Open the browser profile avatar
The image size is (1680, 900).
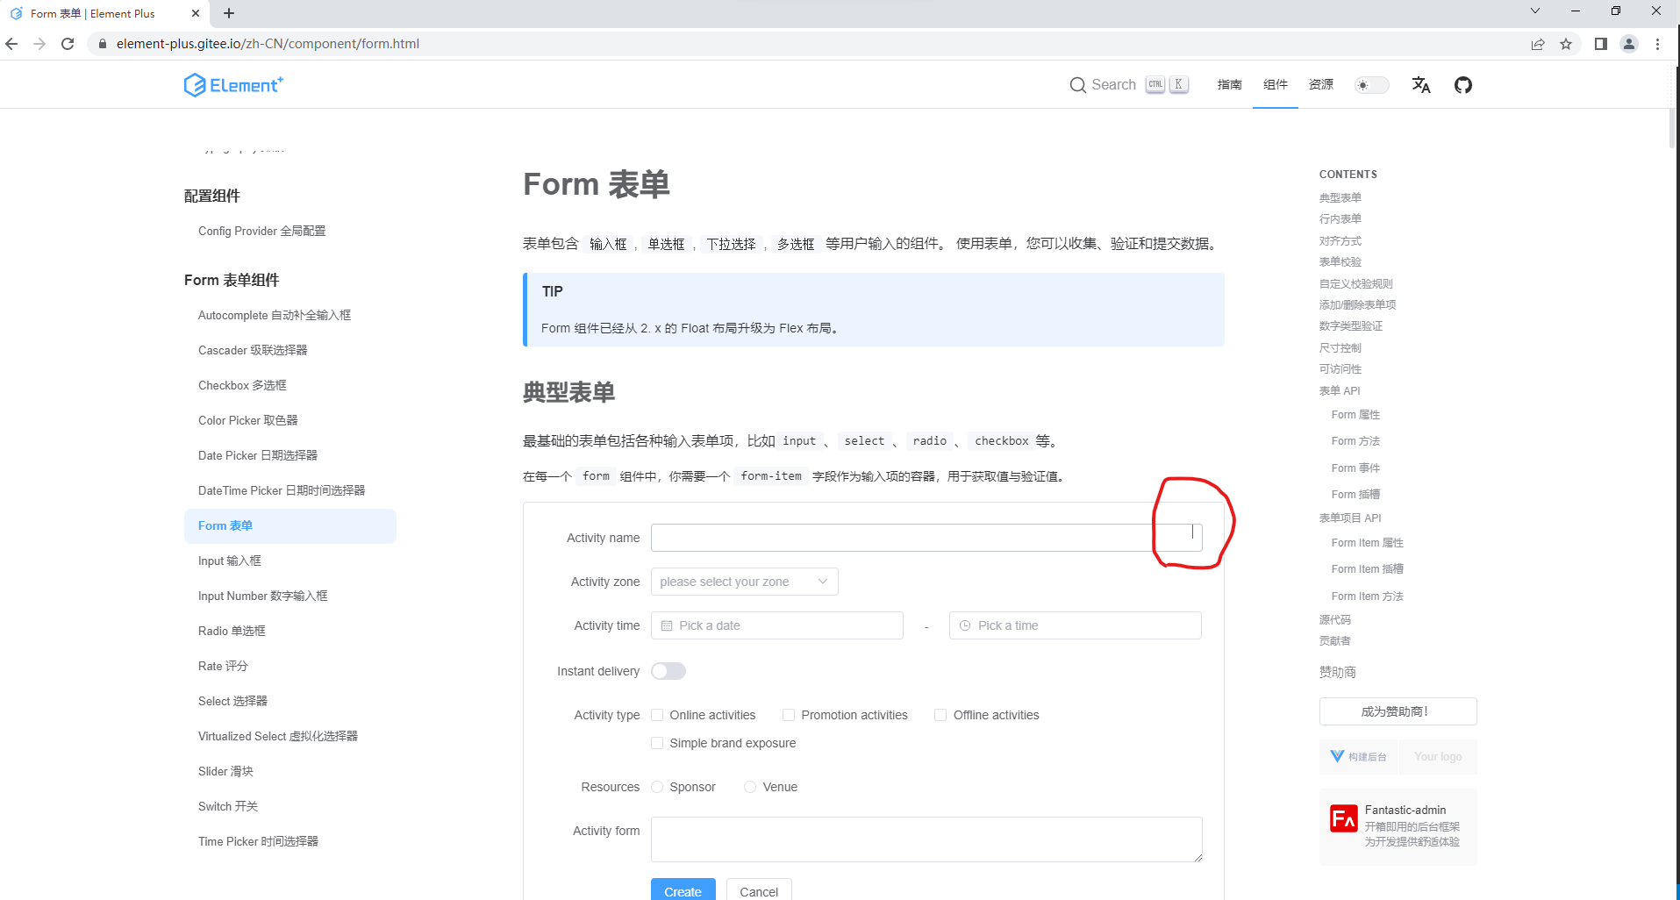(x=1629, y=44)
